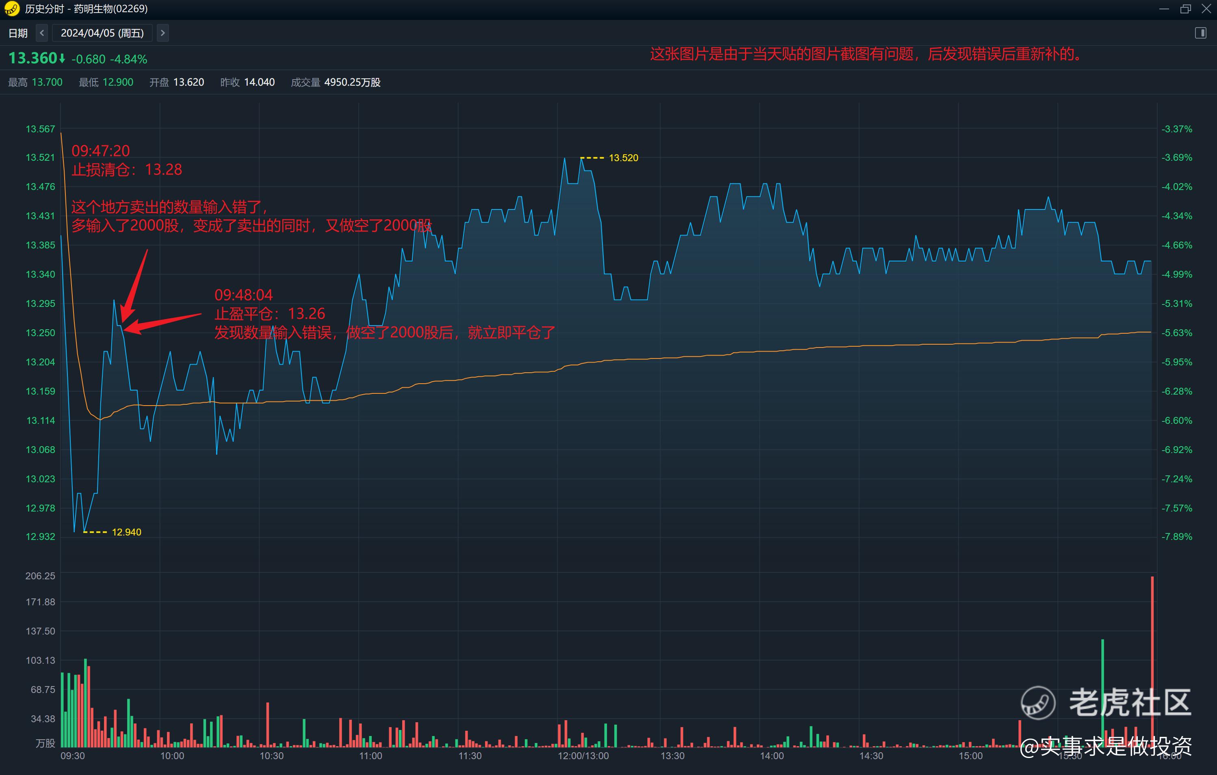Restore down the window
1217x775 pixels.
tap(1185, 9)
